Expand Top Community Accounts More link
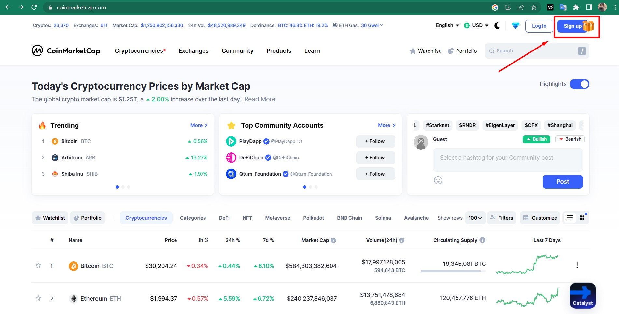 tap(387, 125)
